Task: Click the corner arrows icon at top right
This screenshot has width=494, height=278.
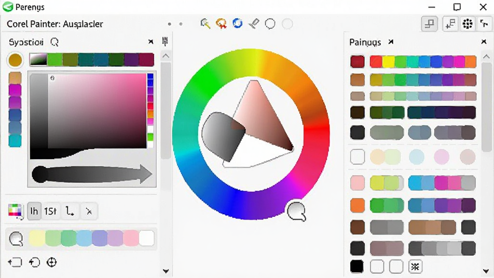Action: click(x=483, y=24)
